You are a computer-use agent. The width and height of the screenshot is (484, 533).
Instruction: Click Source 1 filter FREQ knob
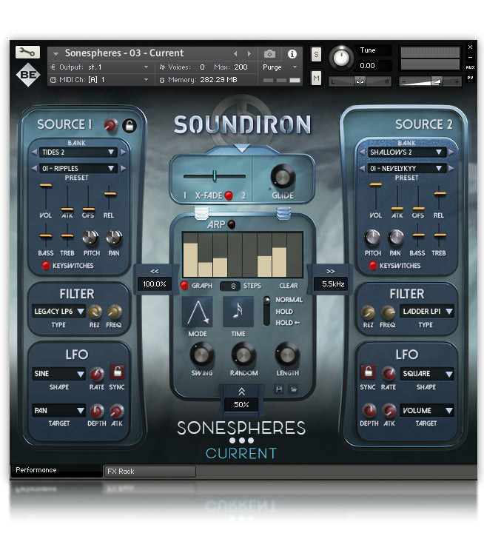click(x=115, y=312)
